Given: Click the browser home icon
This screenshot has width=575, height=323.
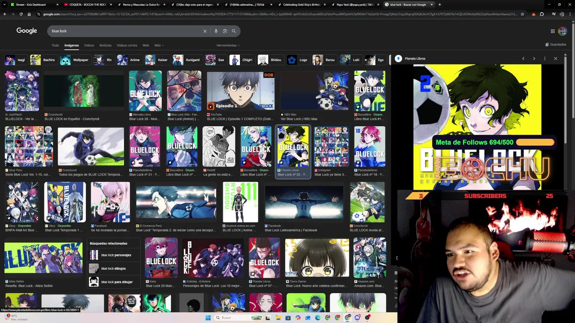Looking at the screenshot, I should coord(29,14).
